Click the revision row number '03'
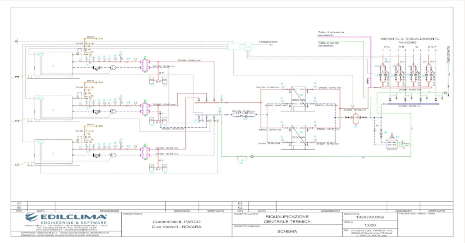This screenshot has height=243, width=465. pyautogui.click(x=240, y=203)
